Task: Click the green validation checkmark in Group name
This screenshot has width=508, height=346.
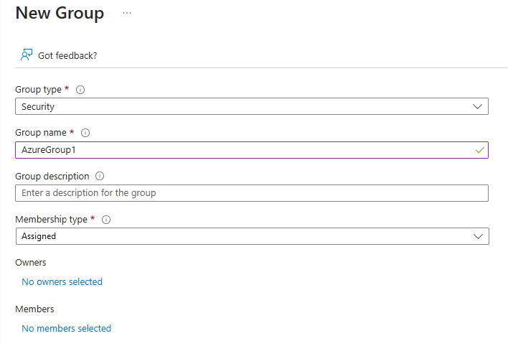Action: pyautogui.click(x=479, y=150)
